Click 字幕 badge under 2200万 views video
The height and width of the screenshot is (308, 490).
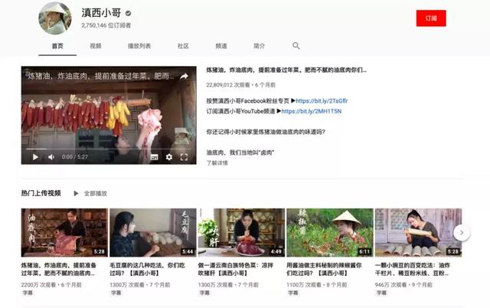[28, 293]
